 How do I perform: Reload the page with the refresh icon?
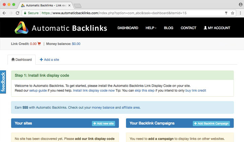pos(17,13)
